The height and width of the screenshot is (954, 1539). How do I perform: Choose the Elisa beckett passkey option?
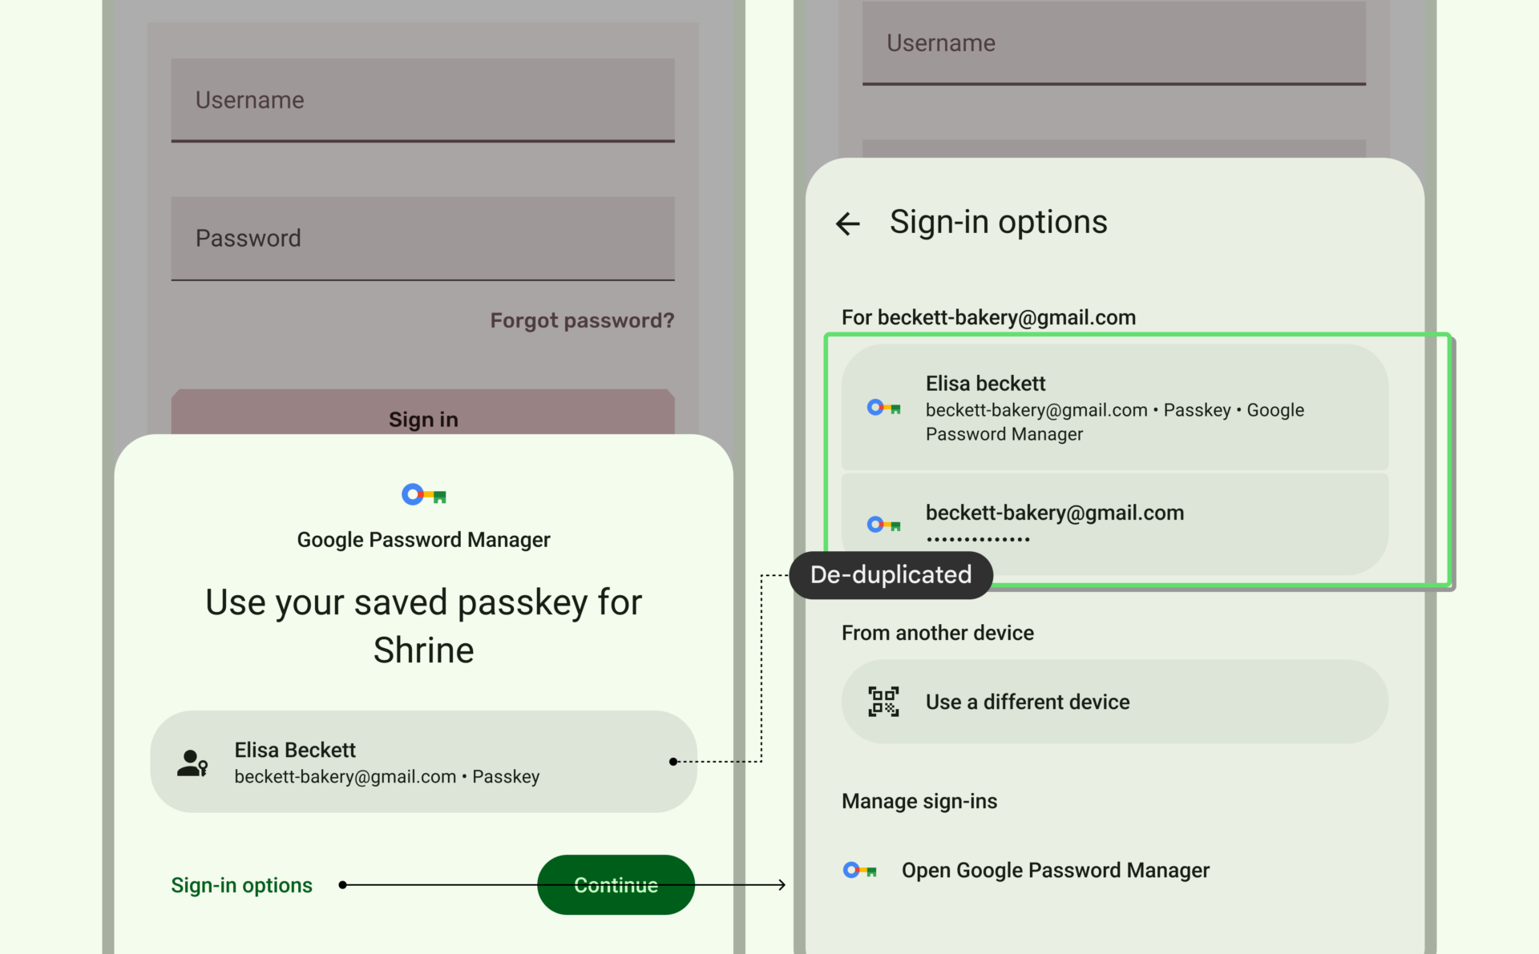click(1114, 407)
